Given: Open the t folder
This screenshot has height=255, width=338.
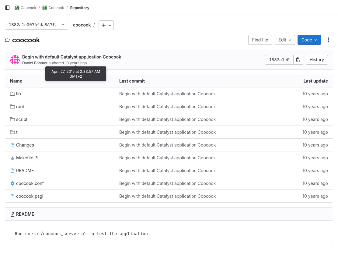Looking at the screenshot, I should pos(17,132).
